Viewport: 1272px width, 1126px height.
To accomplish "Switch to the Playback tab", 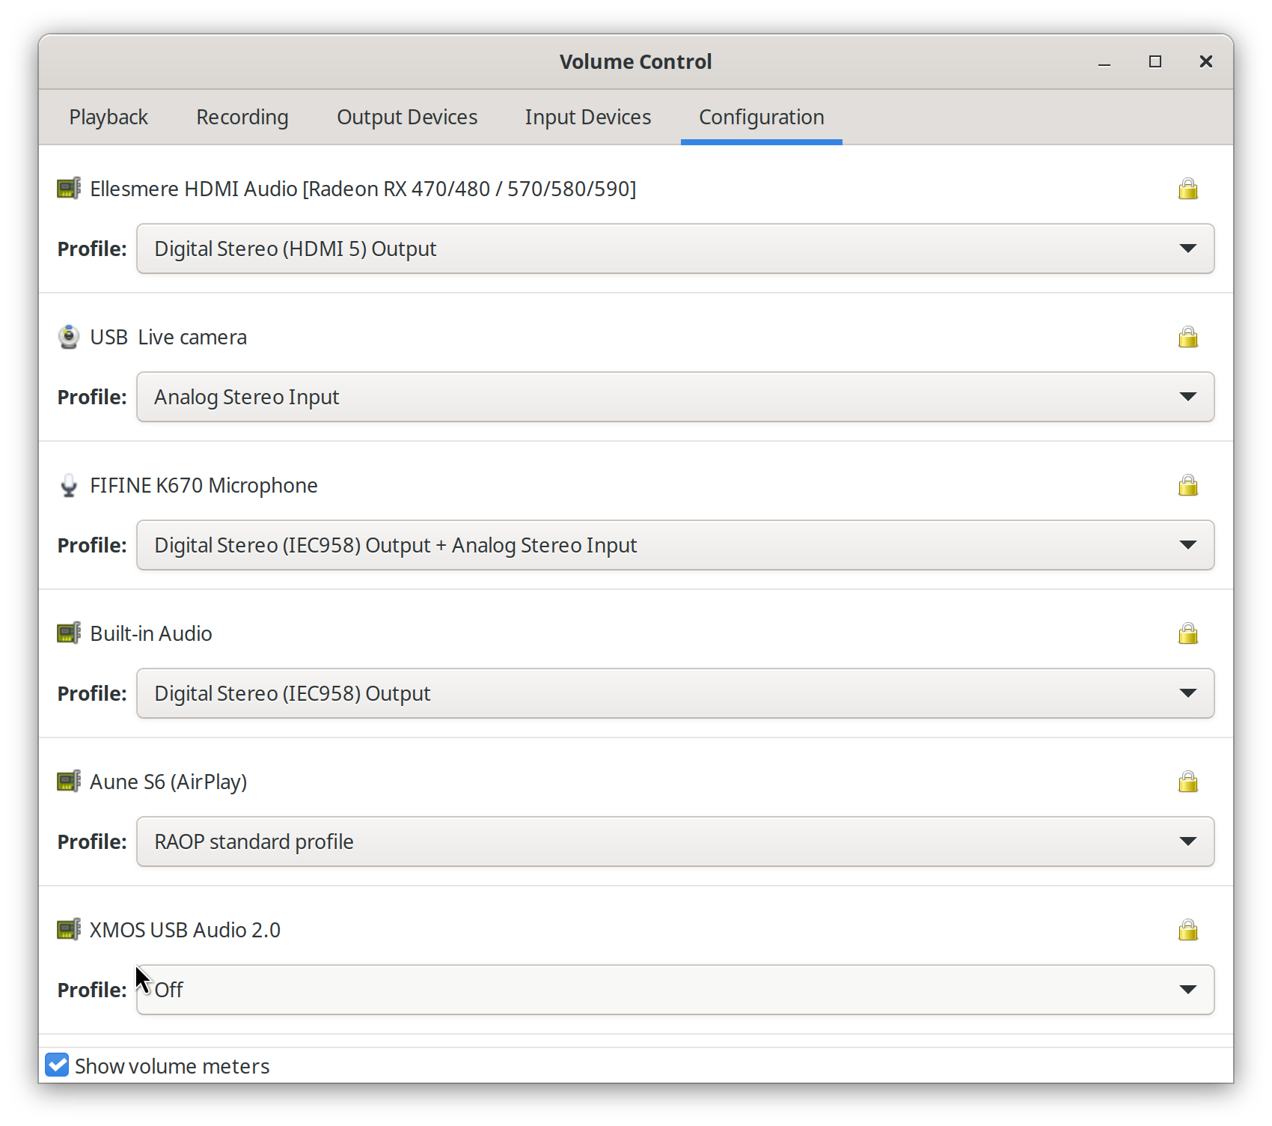I will tap(108, 118).
